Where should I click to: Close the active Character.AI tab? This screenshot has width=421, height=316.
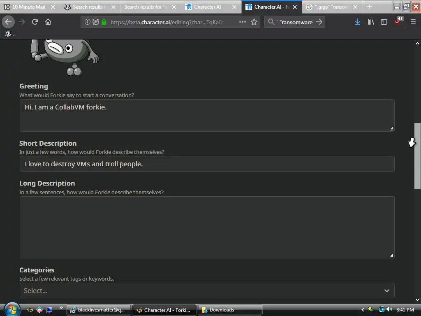click(x=295, y=7)
